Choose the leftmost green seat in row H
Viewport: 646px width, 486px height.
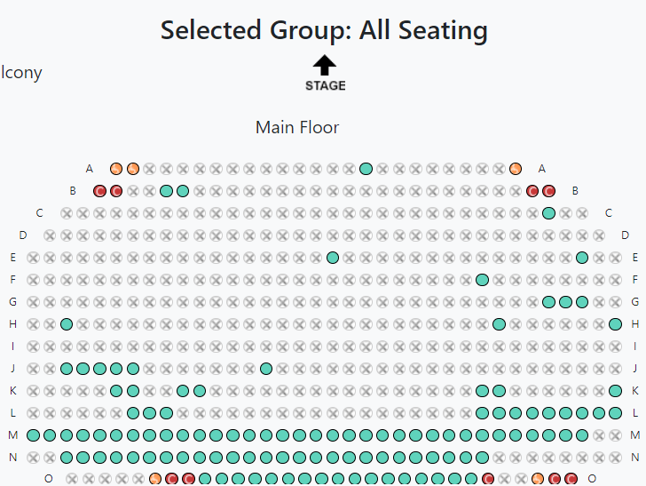(67, 324)
